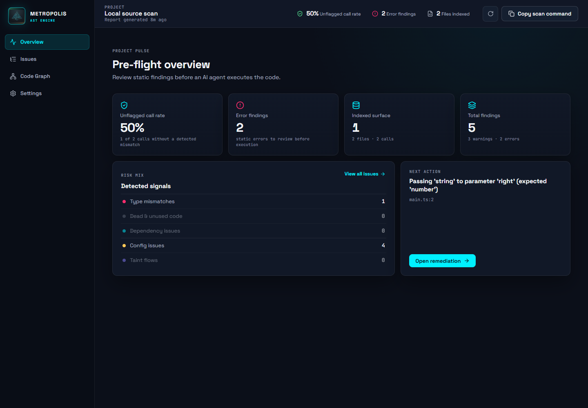Viewport: 588px width, 408px height.
Task: Click Copy scan command button
Action: (540, 14)
